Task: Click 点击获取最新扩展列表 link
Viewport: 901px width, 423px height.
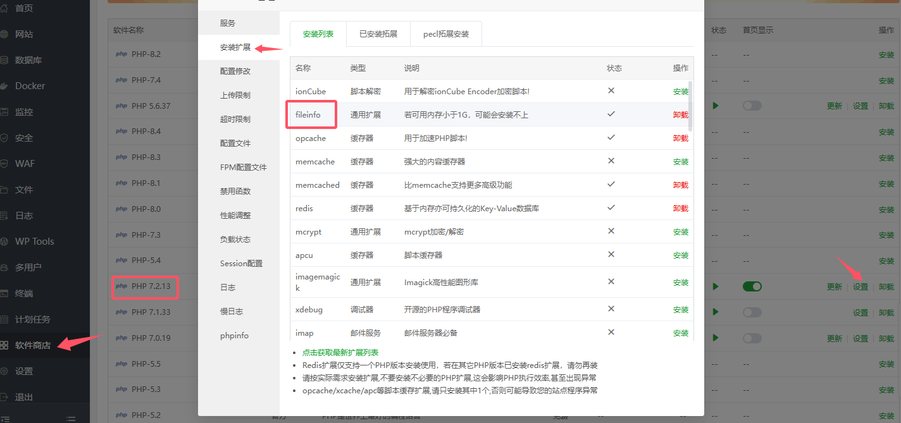Action: (340, 353)
